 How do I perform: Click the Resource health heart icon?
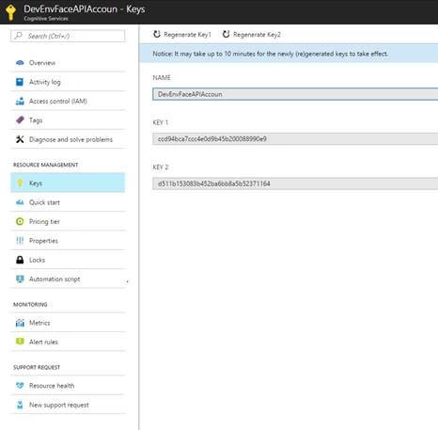pos(20,386)
